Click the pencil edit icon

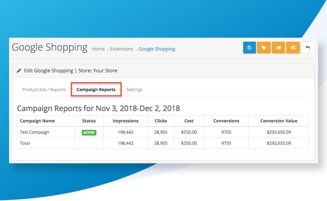click(19, 71)
